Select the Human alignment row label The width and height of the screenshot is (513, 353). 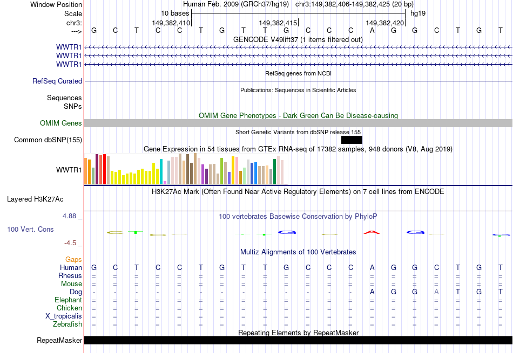(71, 267)
